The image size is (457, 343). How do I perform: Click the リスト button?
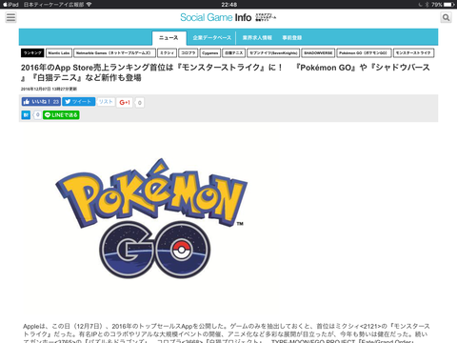(x=106, y=102)
